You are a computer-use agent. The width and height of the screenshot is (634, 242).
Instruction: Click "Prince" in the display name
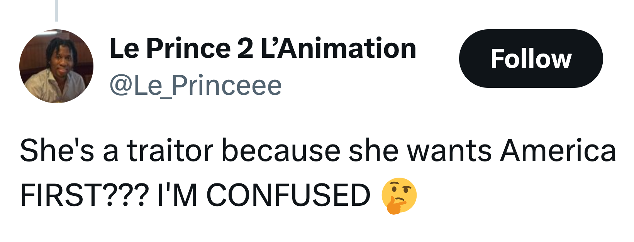tap(188, 49)
